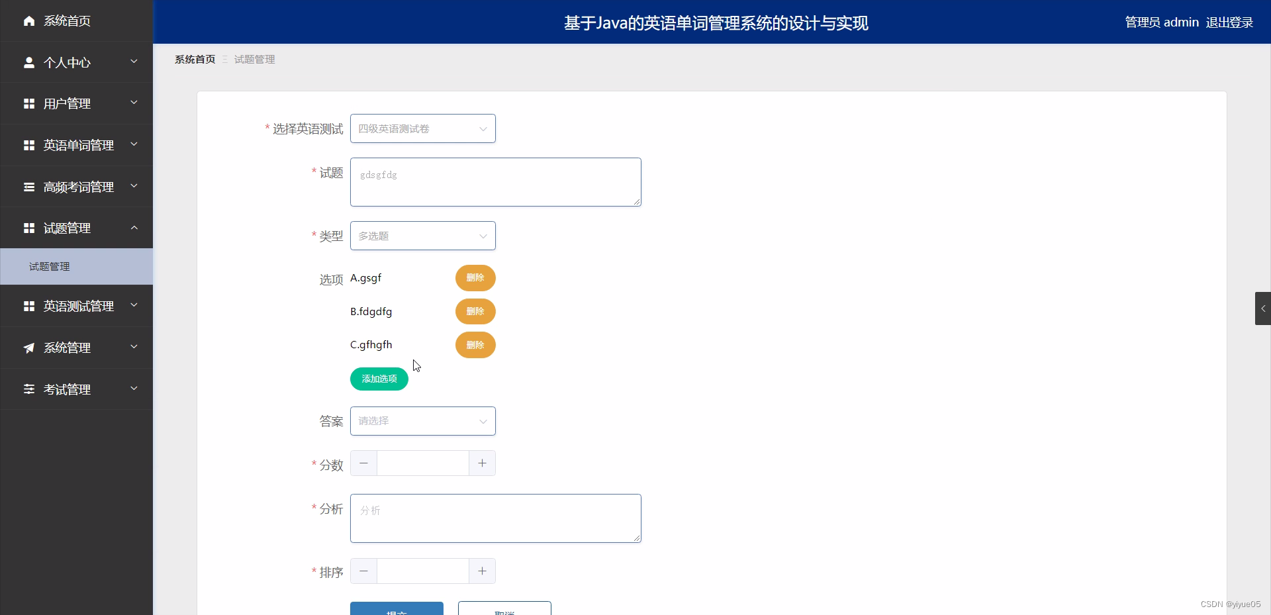1271x615 pixels.
Task: Click the 试题 text input area
Action: 494,182
